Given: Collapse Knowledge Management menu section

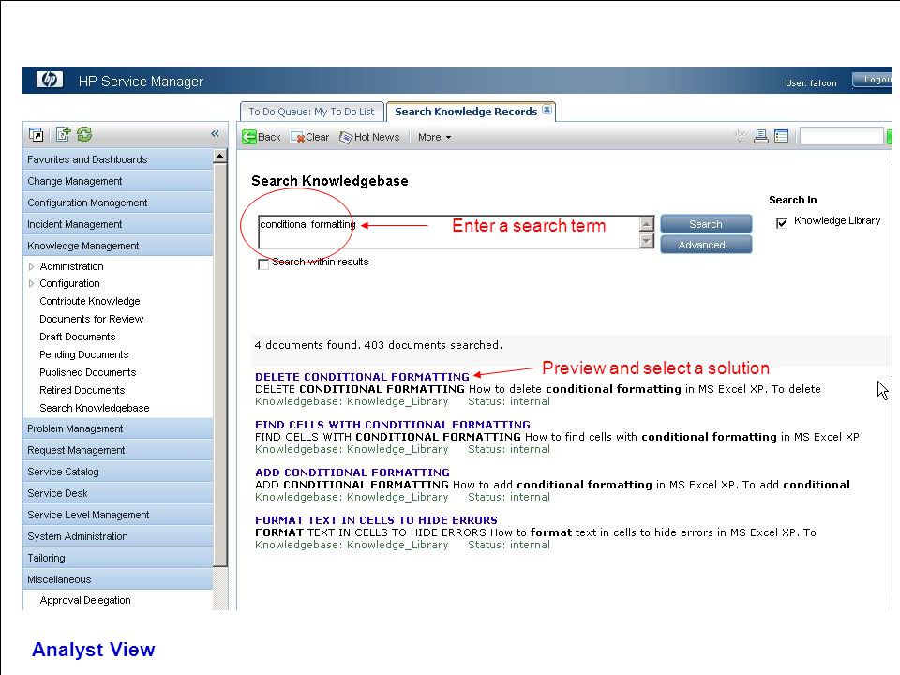Looking at the screenshot, I should tap(118, 246).
